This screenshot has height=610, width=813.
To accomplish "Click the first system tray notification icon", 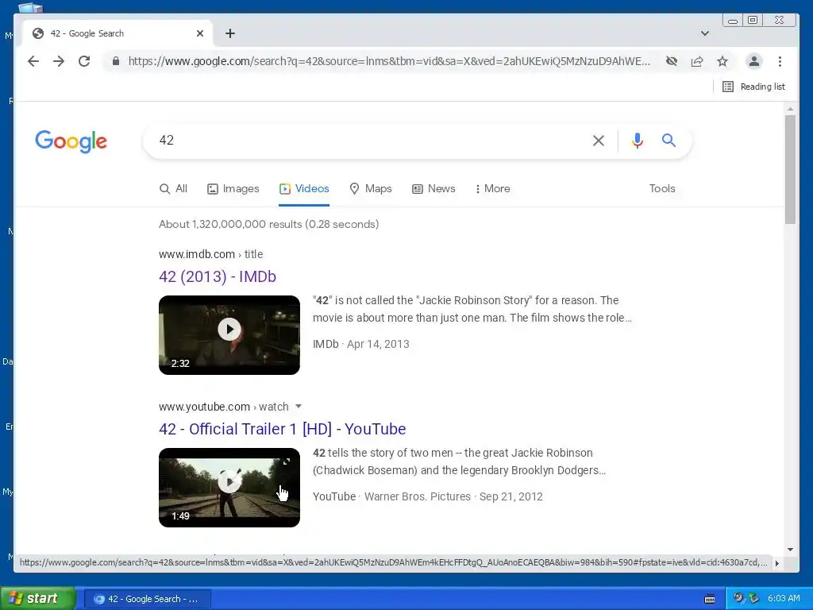I will pos(738,598).
